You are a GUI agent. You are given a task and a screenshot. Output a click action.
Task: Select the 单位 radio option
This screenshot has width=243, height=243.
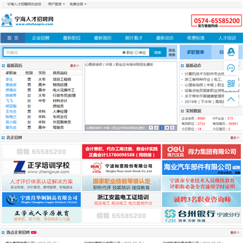tap(136, 53)
